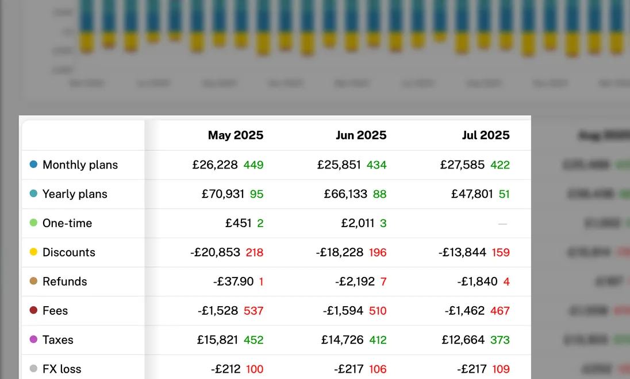The image size is (630, 379).
Task: Open the Monthly plans row label
Action: pos(80,165)
